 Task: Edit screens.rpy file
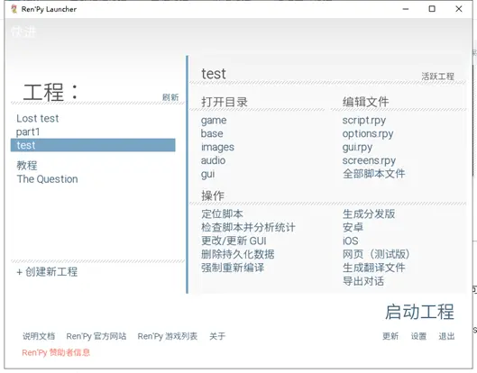pos(369,160)
